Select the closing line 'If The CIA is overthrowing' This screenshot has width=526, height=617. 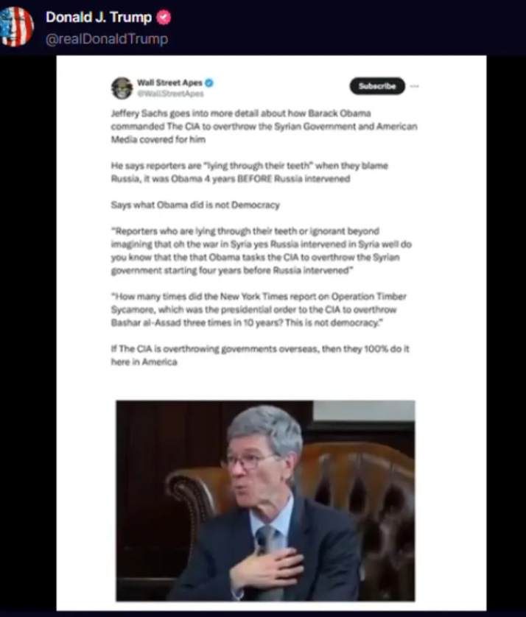pos(260,356)
